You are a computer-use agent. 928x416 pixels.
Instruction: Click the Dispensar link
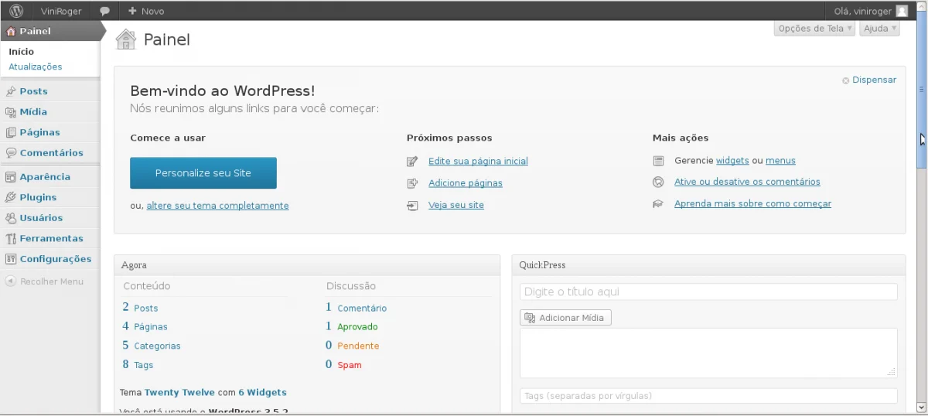click(x=875, y=80)
